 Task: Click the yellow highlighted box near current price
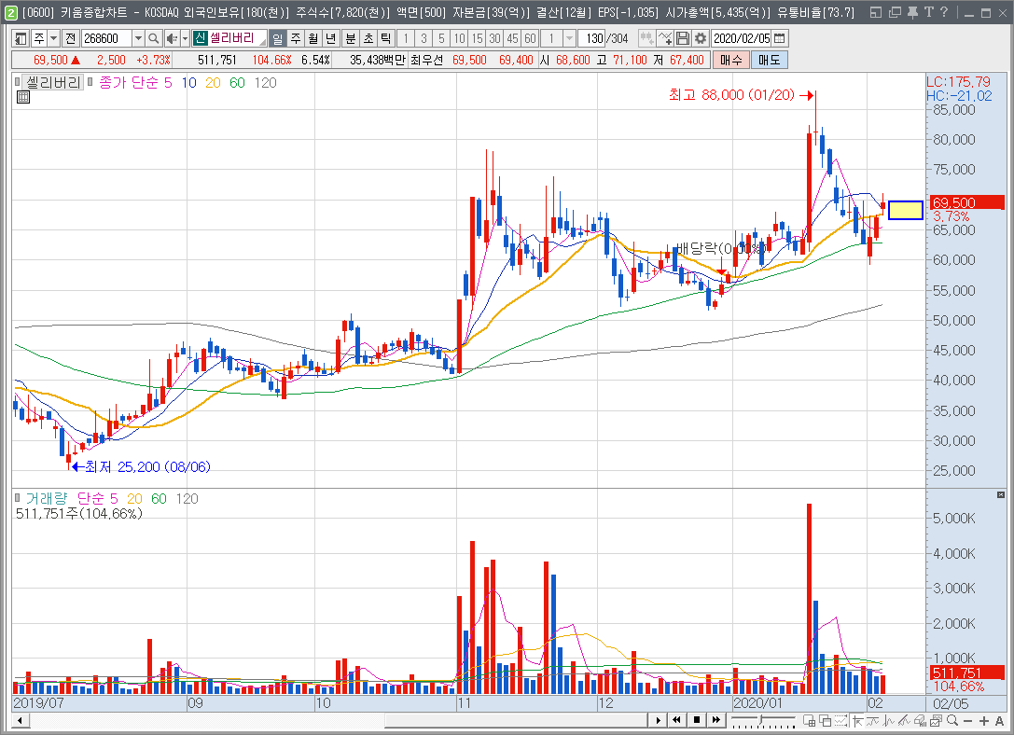point(906,210)
